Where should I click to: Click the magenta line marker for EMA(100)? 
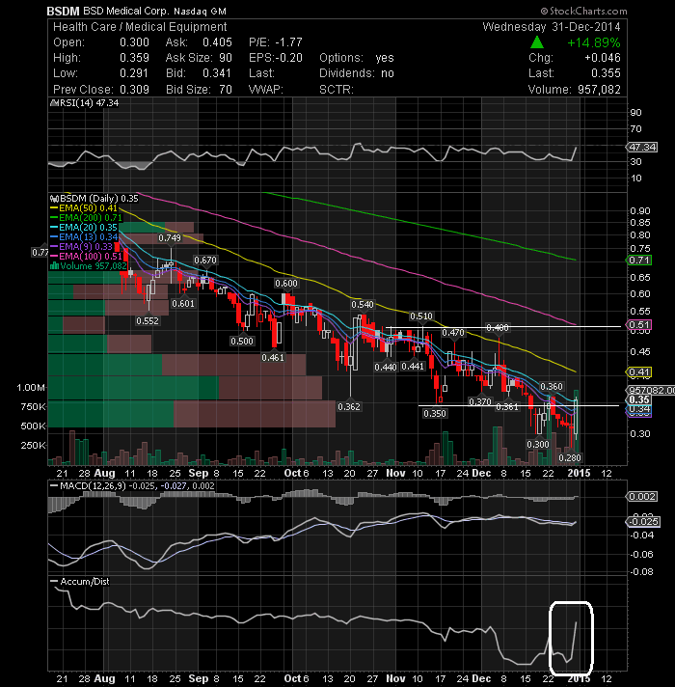(54, 257)
